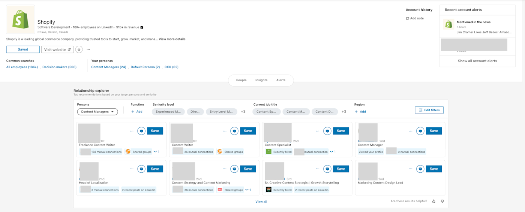Open more options for Content Strategy and Content Marketing card
The height and width of the screenshot is (212, 525).
(225, 169)
